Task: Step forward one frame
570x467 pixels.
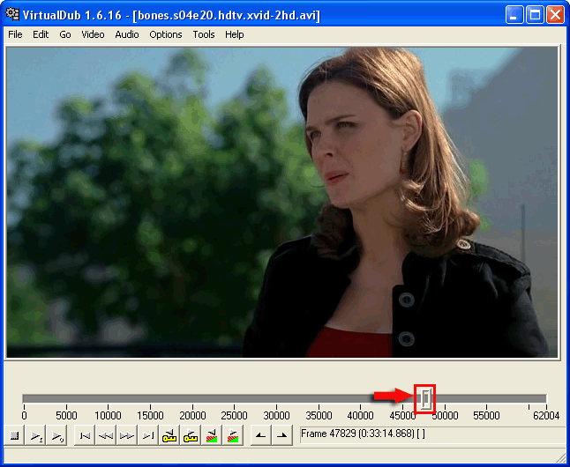Action: pyautogui.click(x=127, y=435)
